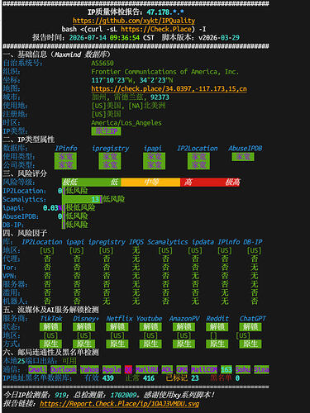Click the Scamalytics score 13
The image size is (310, 413).
pos(95,199)
